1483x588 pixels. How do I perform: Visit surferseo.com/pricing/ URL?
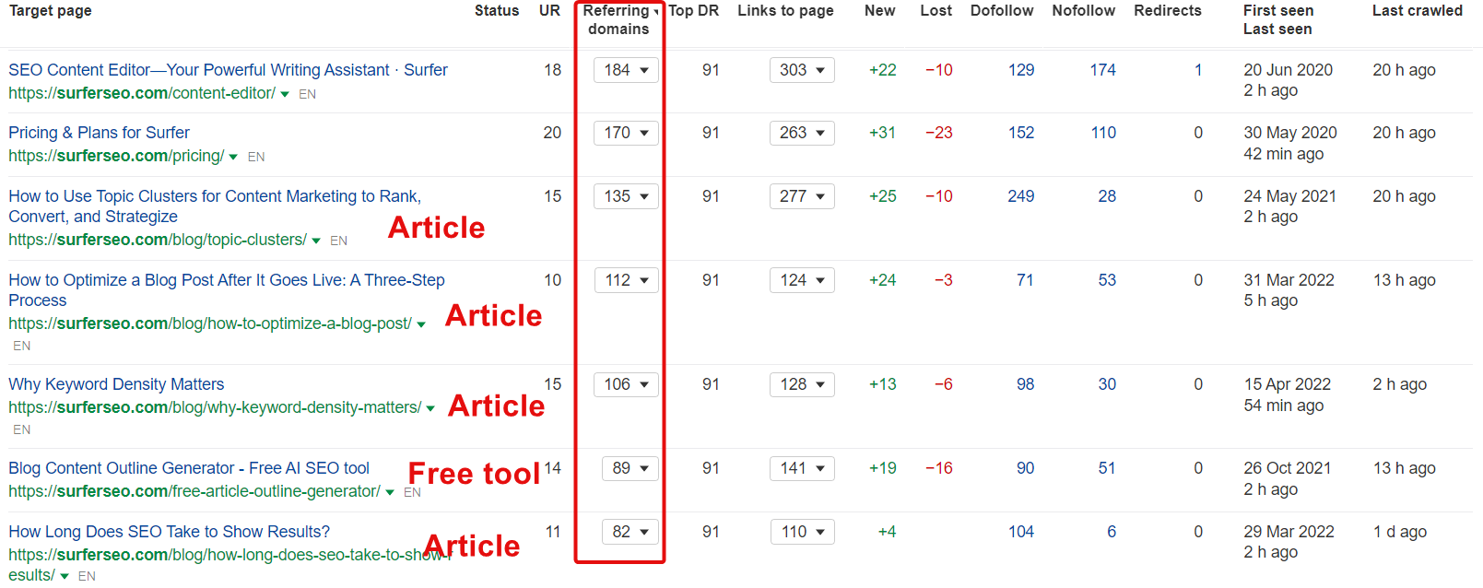116,156
